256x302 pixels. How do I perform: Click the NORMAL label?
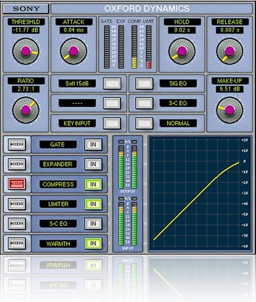click(x=178, y=123)
